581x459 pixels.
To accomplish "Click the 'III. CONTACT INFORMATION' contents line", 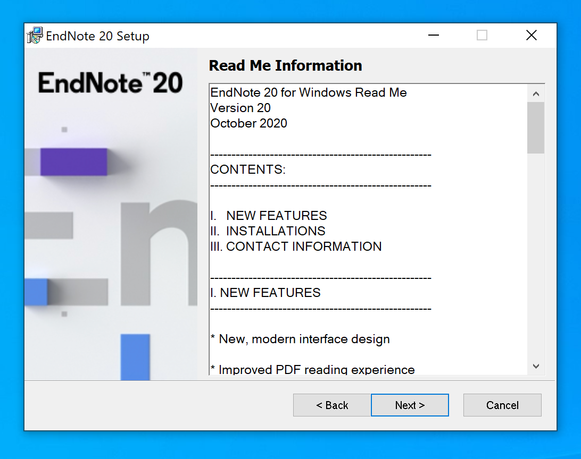I will 296,246.
